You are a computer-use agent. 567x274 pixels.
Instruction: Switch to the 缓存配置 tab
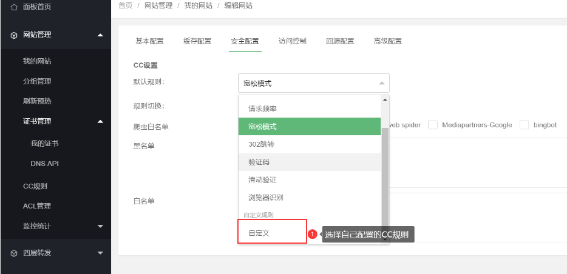(x=197, y=41)
